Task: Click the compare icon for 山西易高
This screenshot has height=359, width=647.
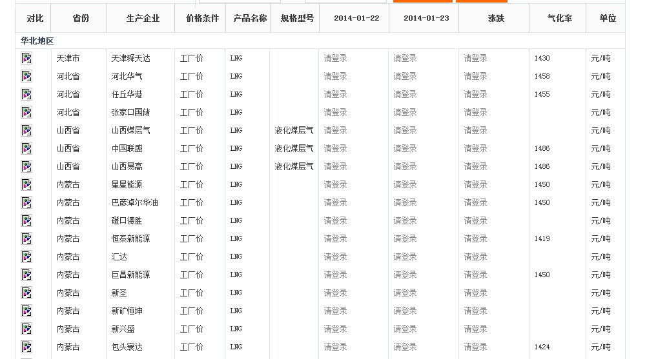Action: (x=26, y=166)
